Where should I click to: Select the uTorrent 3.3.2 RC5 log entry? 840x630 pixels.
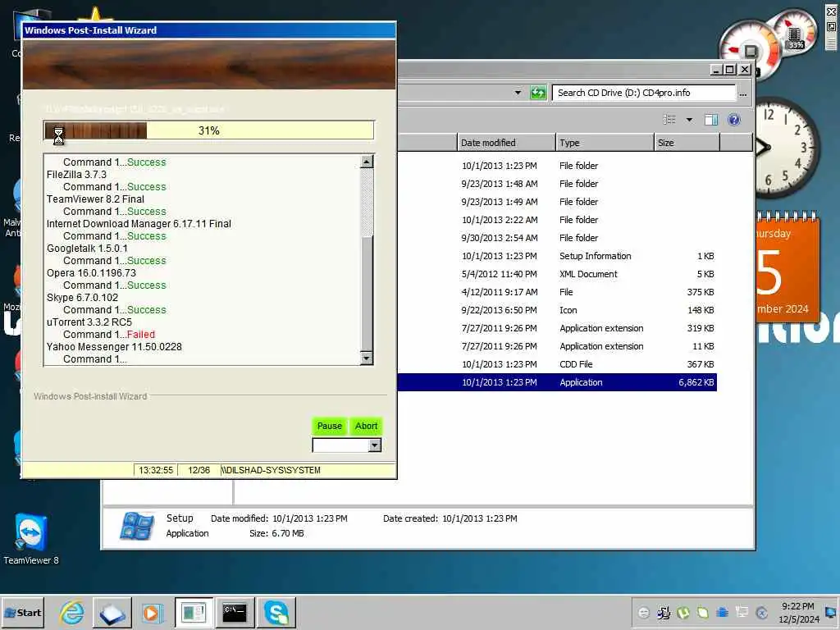(89, 322)
